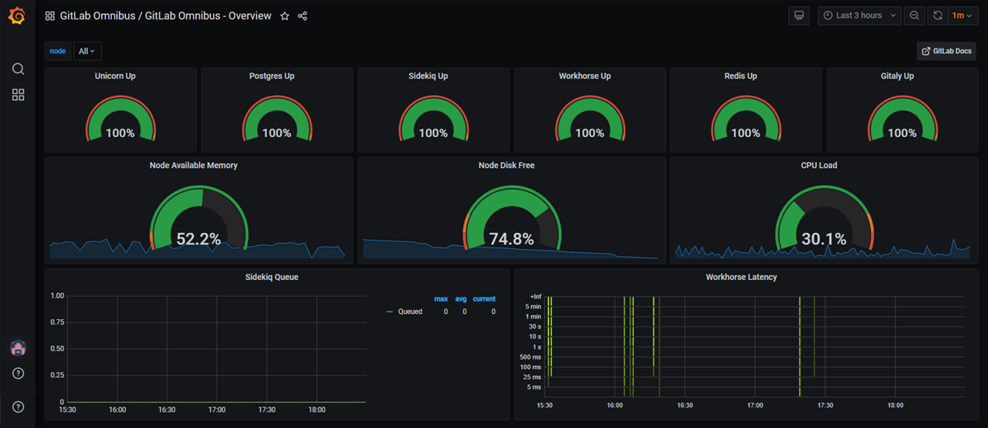Open Node Disk Free panel title menu
Screen dimensions: 988x428
pyautogui.click(x=506, y=165)
